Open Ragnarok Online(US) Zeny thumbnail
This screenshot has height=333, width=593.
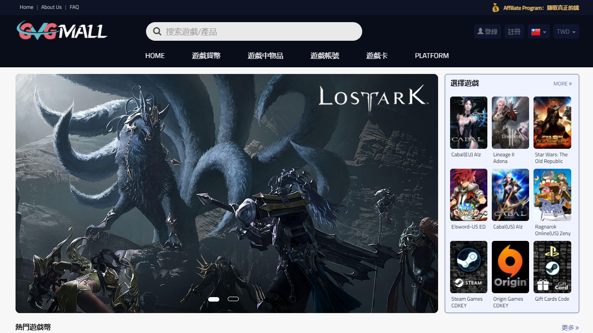[552, 195]
